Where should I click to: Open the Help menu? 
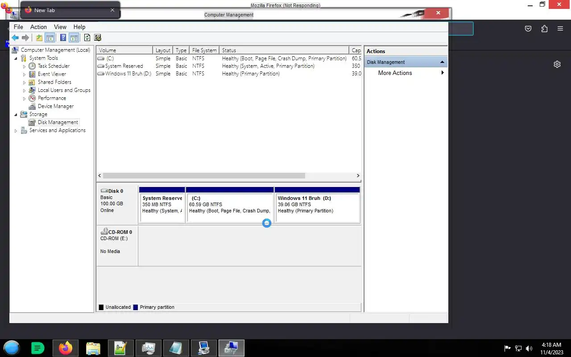tap(79, 27)
